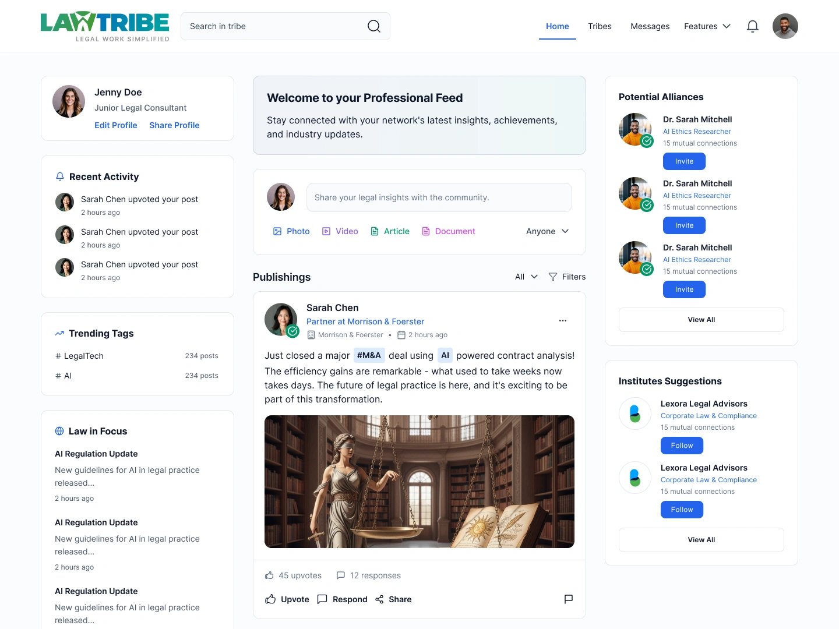
Task: Open the Messages tab
Action: click(x=650, y=26)
